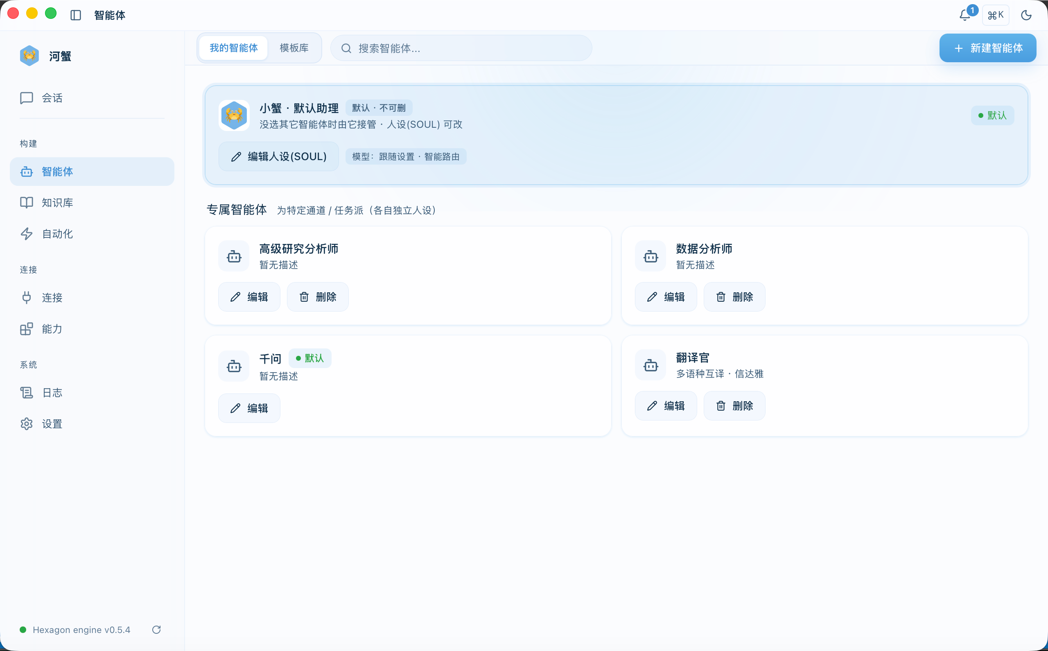Edit the 高级研究分析师 agent
The width and height of the screenshot is (1048, 651).
[249, 297]
